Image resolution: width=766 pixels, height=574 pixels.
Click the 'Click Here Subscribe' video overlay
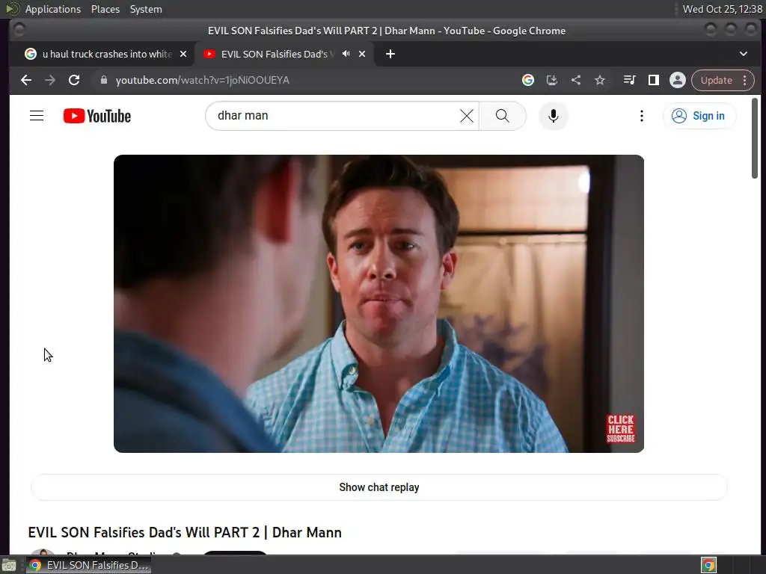click(620, 428)
